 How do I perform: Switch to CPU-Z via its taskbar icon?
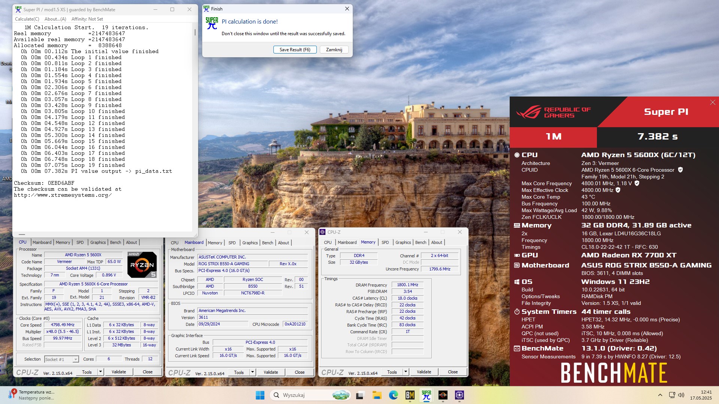[459, 395]
